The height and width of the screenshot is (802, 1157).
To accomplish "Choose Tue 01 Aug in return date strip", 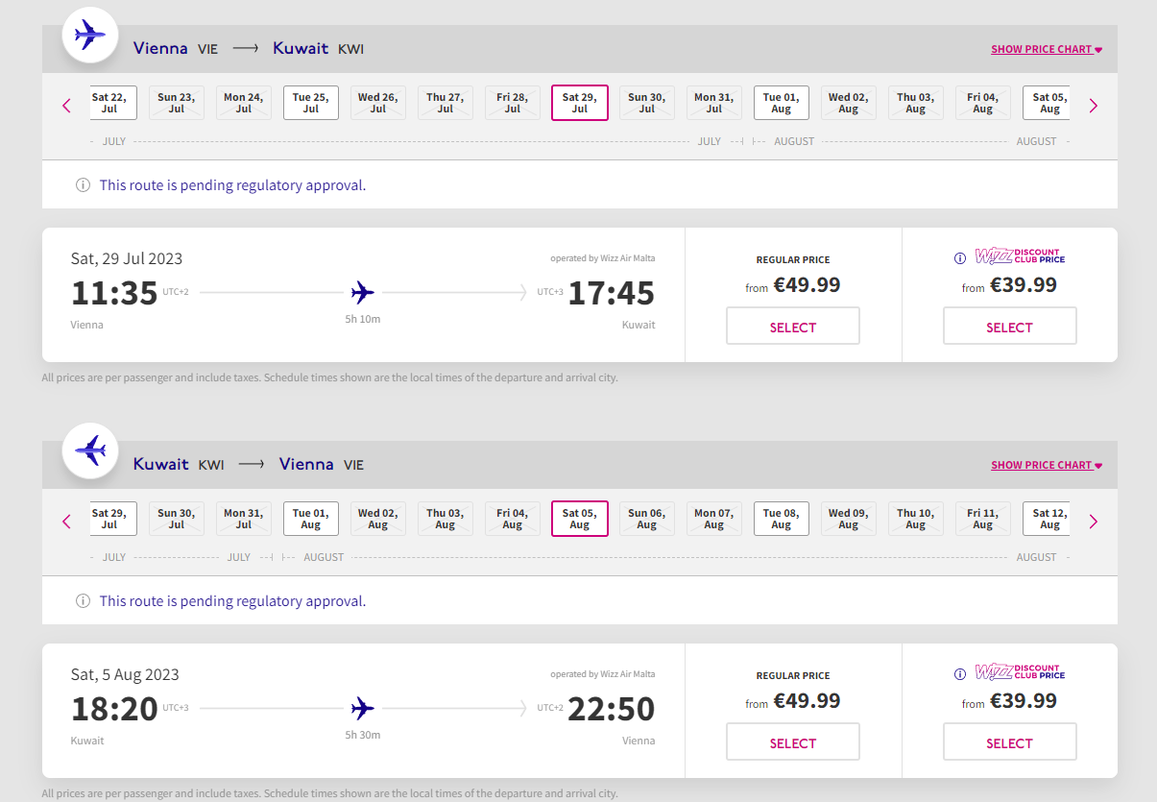I will pos(311,519).
